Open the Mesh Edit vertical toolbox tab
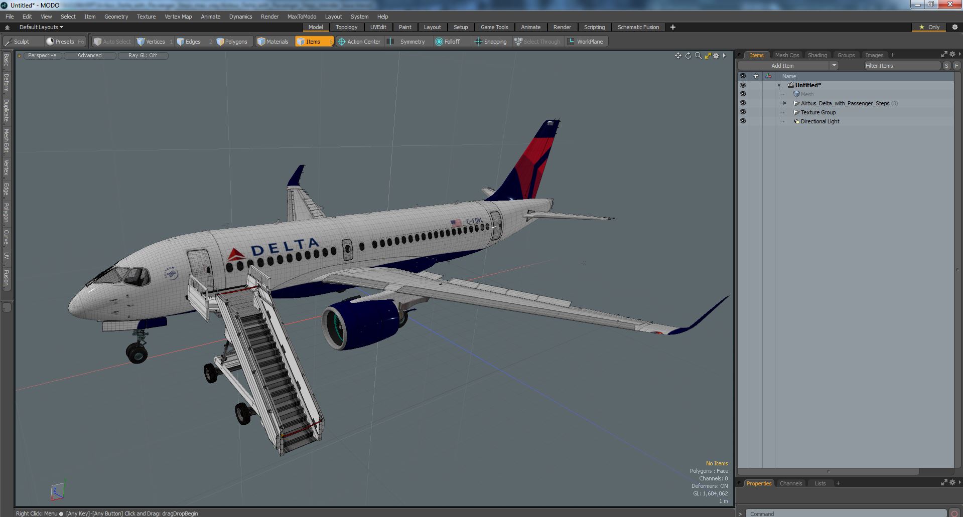Viewport: 963px width, 517px height. 6,140
